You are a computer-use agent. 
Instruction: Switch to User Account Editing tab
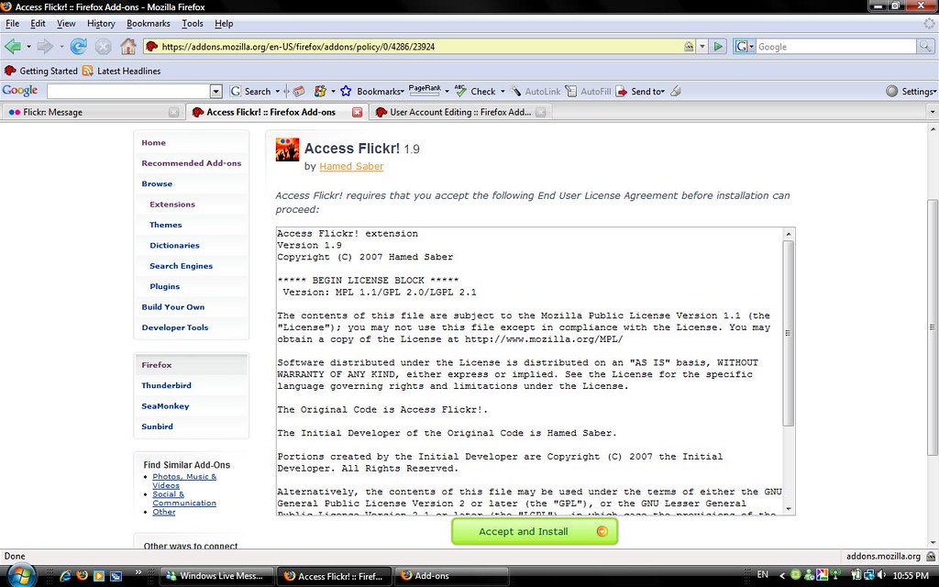pos(460,112)
